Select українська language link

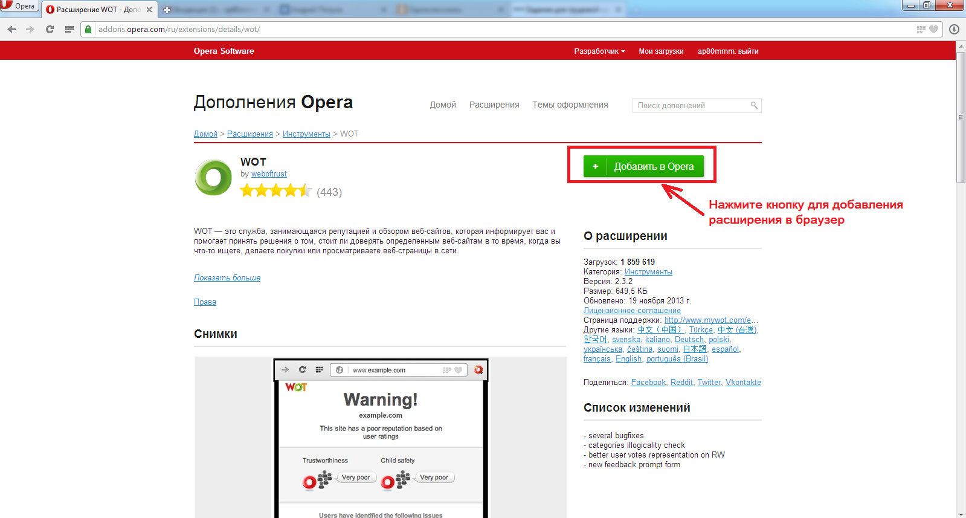tap(603, 349)
